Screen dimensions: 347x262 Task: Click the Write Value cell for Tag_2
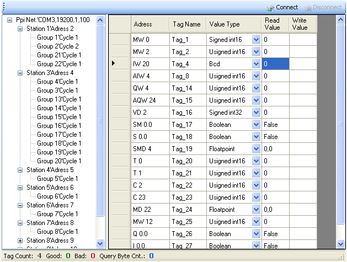tap(303, 52)
